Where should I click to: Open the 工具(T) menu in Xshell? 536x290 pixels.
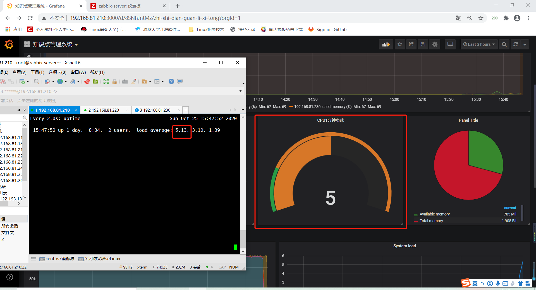click(x=37, y=72)
